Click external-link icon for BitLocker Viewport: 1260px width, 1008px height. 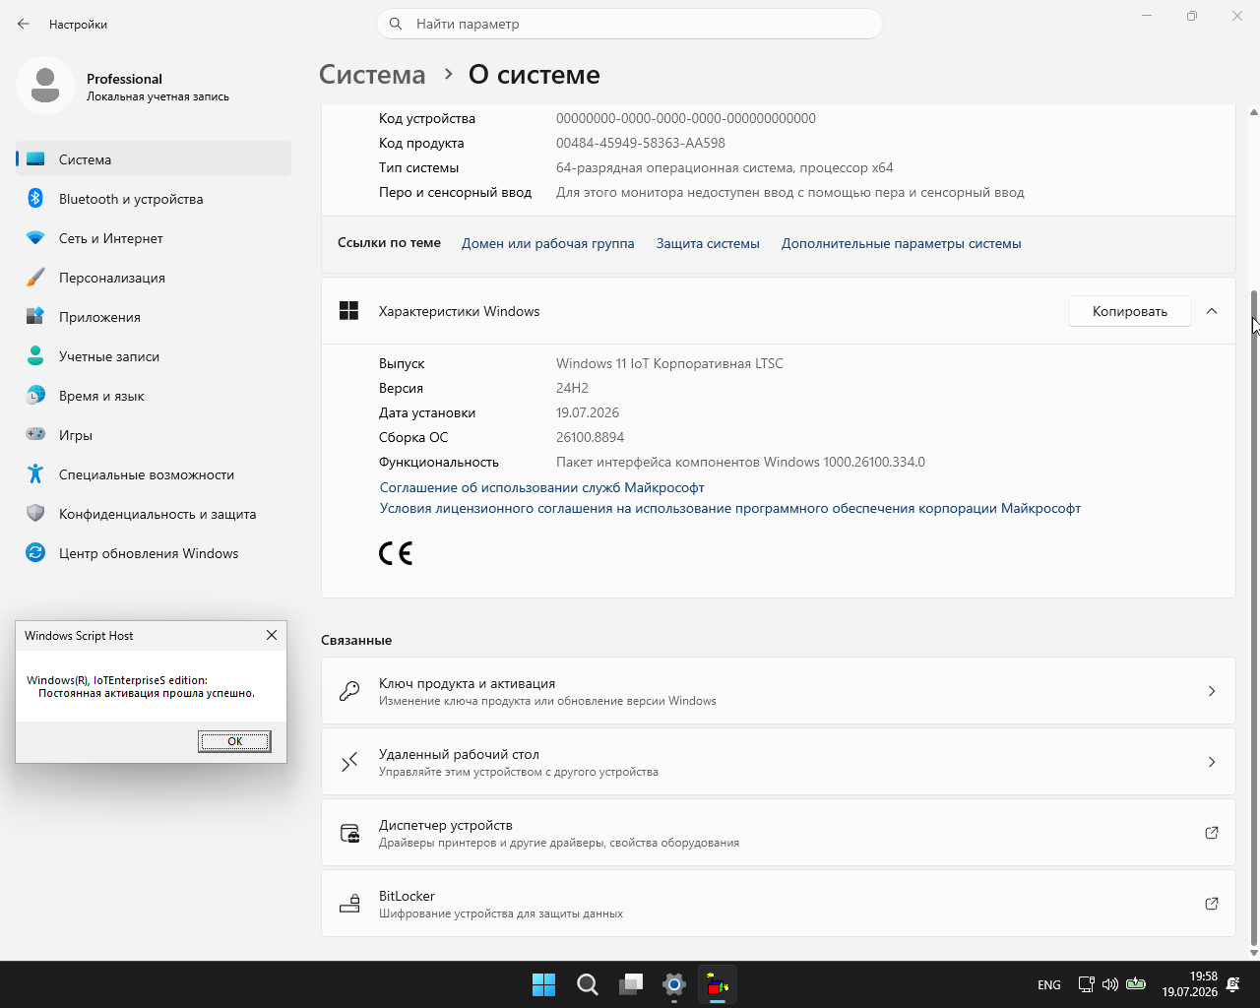click(x=1212, y=904)
